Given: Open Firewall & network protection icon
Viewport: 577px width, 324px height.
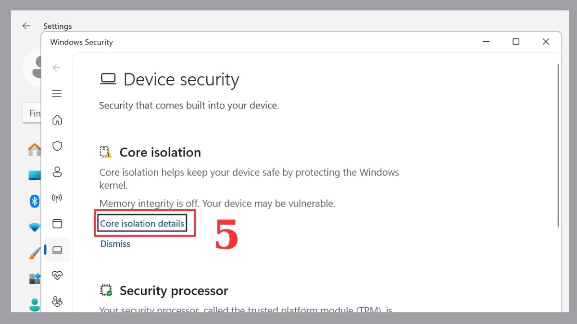Looking at the screenshot, I should [57, 198].
